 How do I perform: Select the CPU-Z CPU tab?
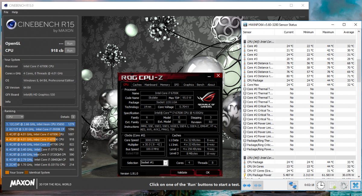pos(126,85)
